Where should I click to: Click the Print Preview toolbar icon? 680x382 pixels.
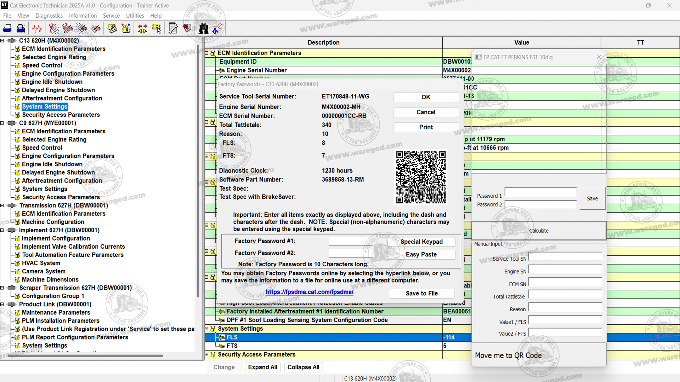21,28
